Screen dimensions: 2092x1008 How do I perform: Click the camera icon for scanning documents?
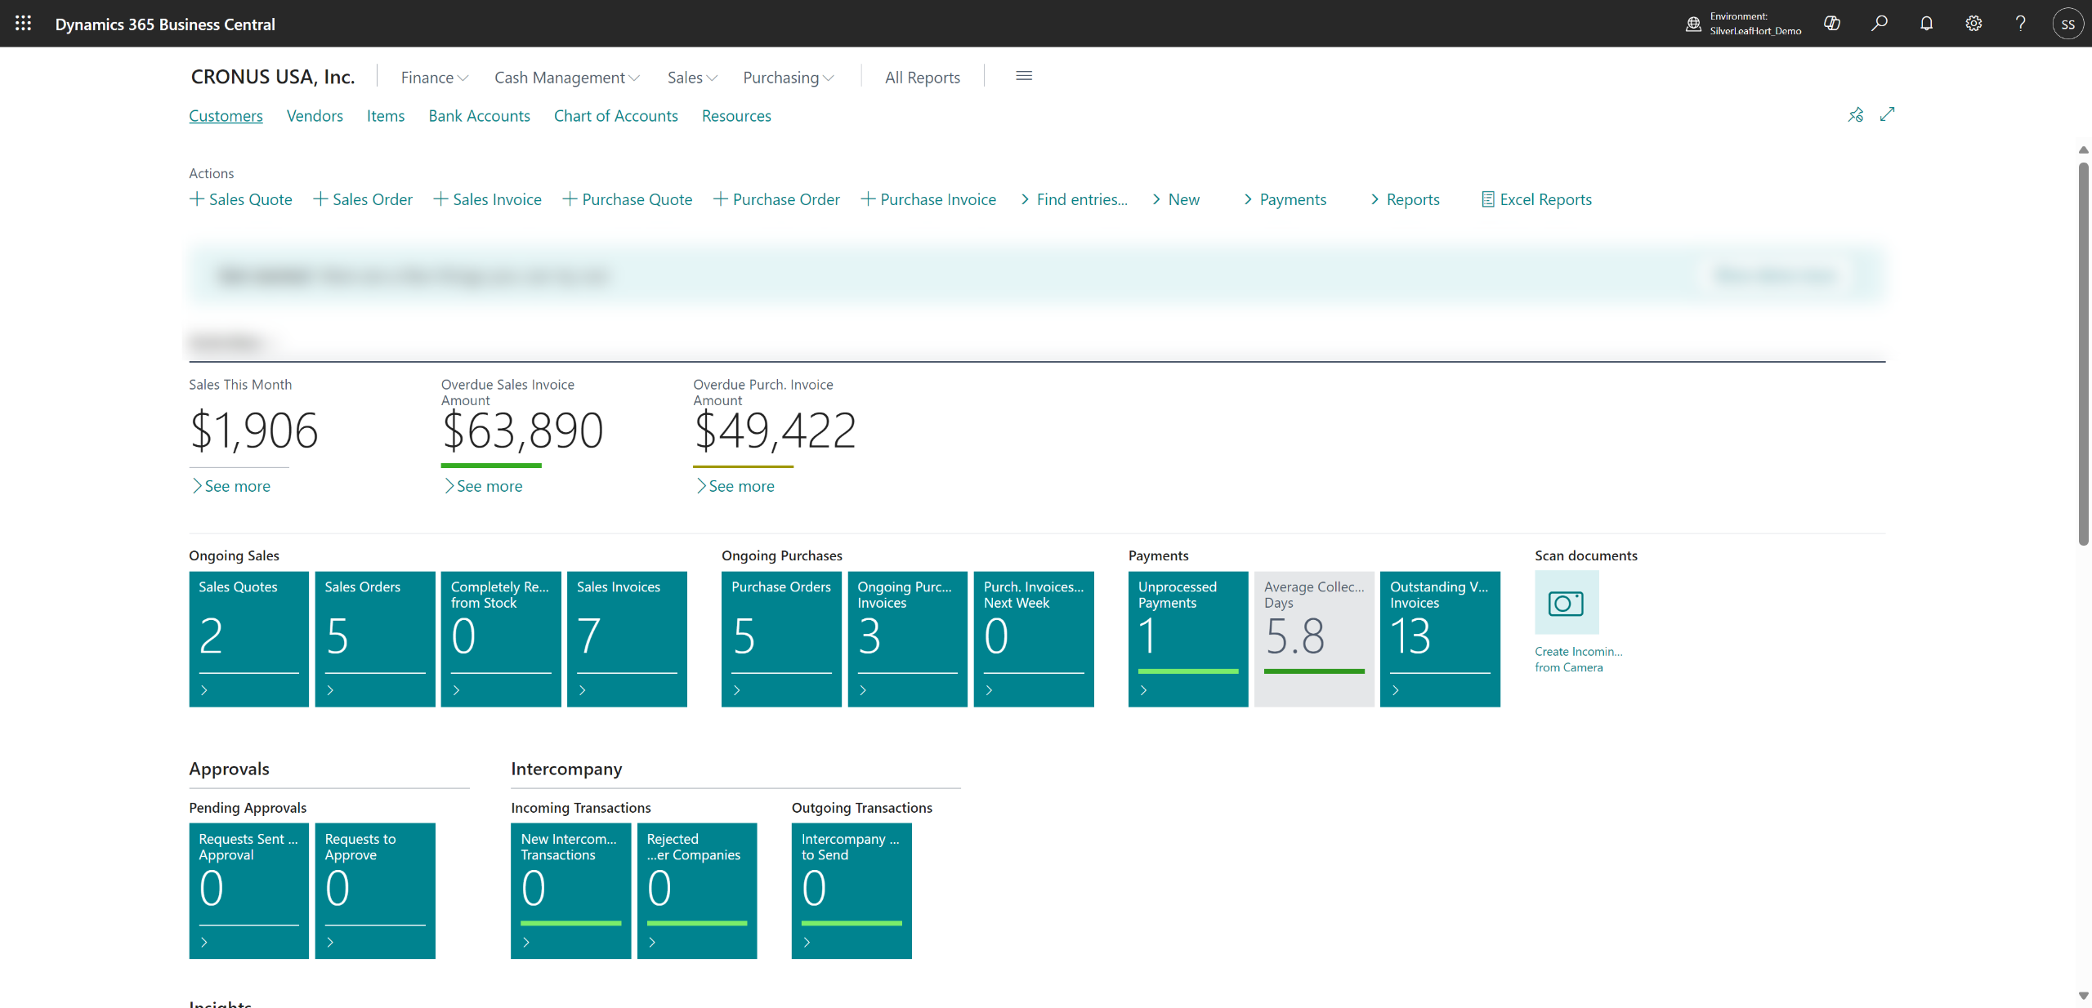pyautogui.click(x=1566, y=603)
